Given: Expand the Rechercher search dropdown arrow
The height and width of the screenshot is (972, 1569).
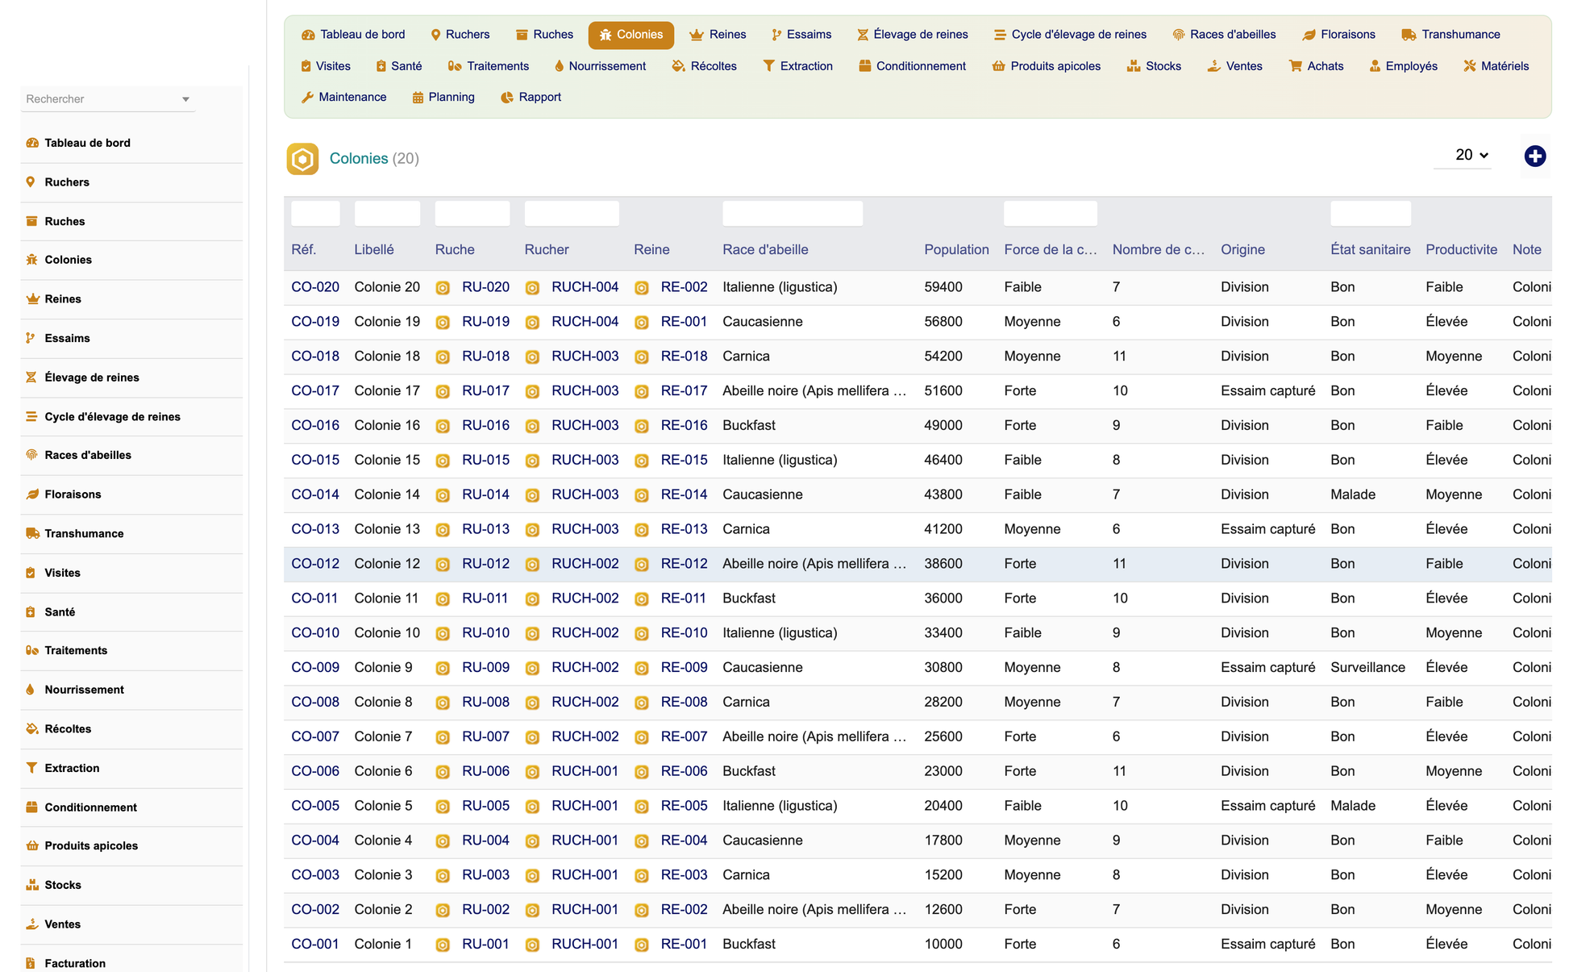Looking at the screenshot, I should [x=185, y=99].
